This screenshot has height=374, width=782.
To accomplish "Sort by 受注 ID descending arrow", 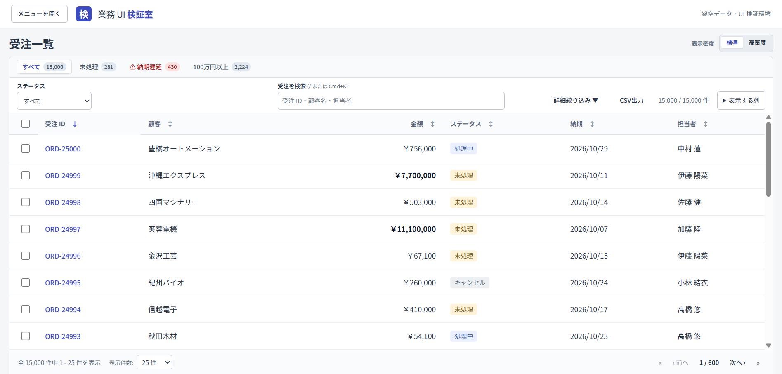I will (x=75, y=124).
